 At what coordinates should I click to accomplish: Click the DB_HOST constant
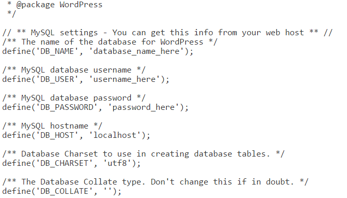(57, 135)
